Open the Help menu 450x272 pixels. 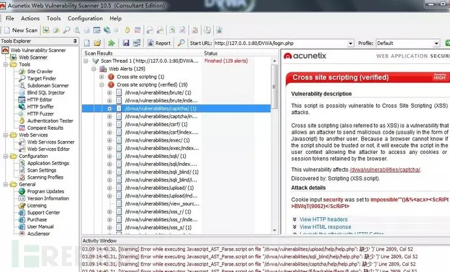115,18
